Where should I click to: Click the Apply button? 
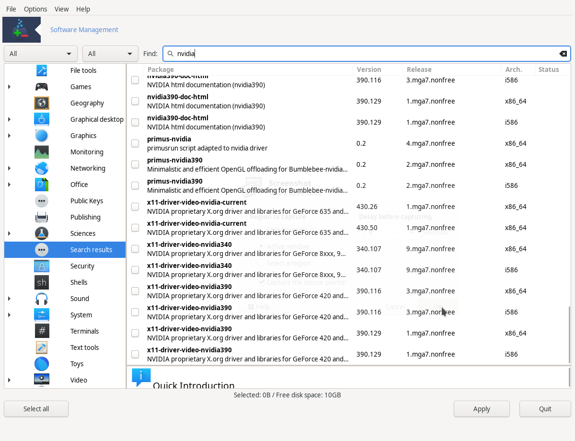pyautogui.click(x=482, y=409)
